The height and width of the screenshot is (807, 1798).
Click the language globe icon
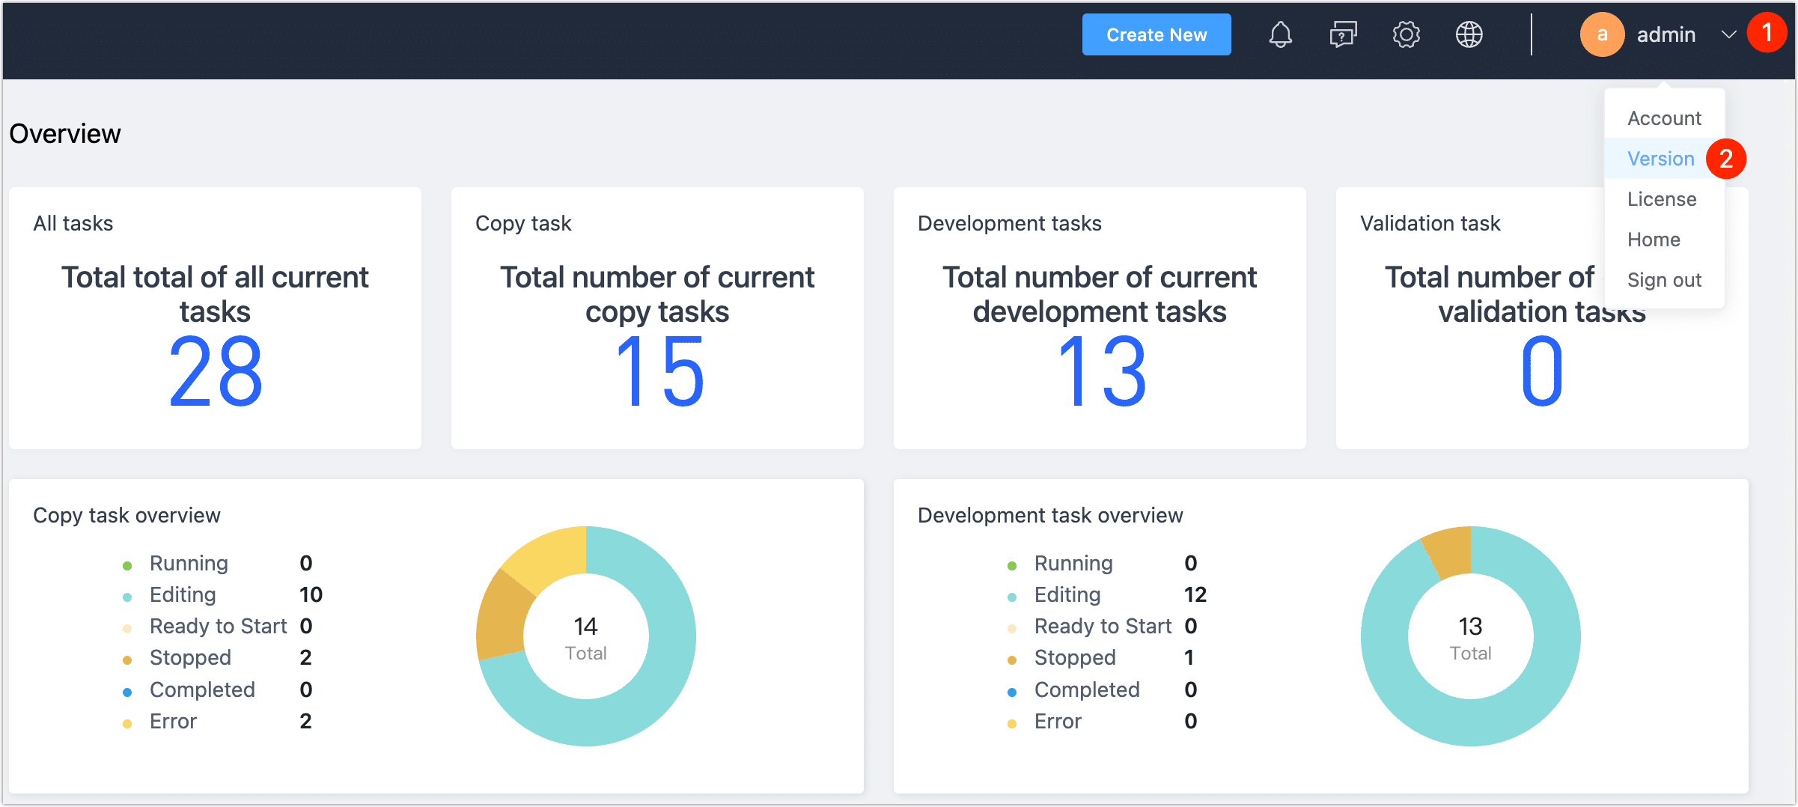(1469, 34)
